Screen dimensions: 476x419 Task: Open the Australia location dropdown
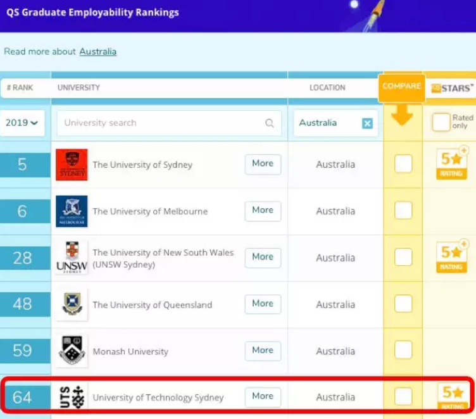(x=335, y=123)
